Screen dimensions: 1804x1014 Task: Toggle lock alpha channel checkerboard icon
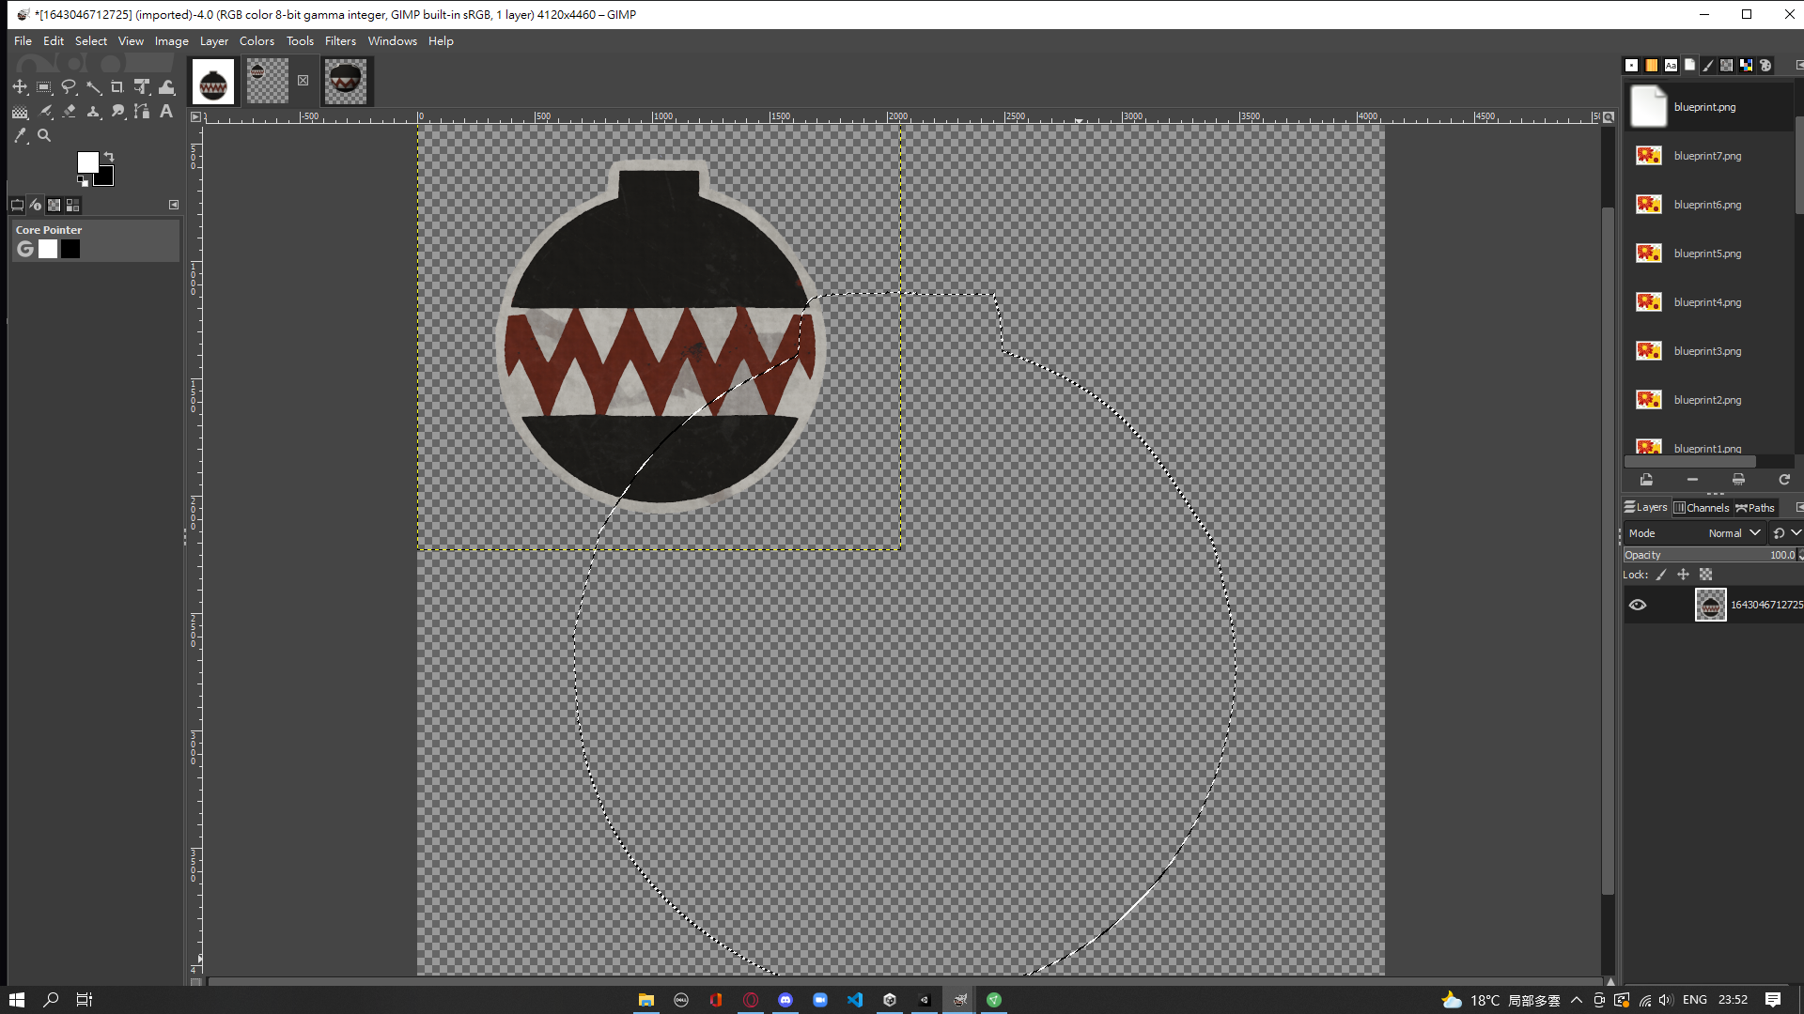click(x=1706, y=575)
